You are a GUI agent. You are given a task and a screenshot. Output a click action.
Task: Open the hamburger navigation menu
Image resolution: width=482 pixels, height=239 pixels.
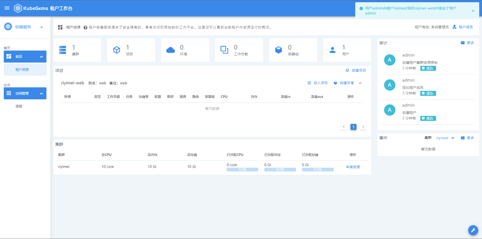tap(7, 8)
